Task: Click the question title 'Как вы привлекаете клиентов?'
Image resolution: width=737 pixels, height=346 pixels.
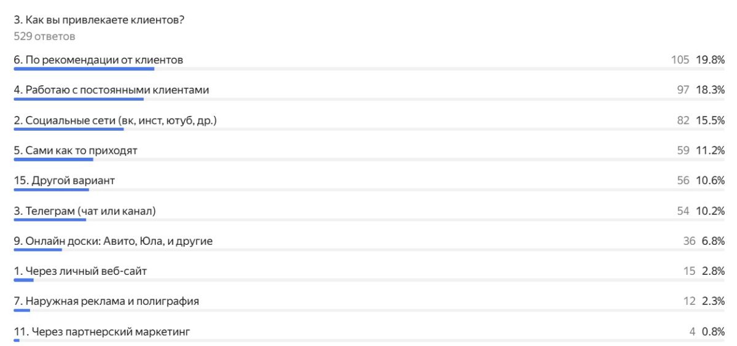Action: (99, 20)
